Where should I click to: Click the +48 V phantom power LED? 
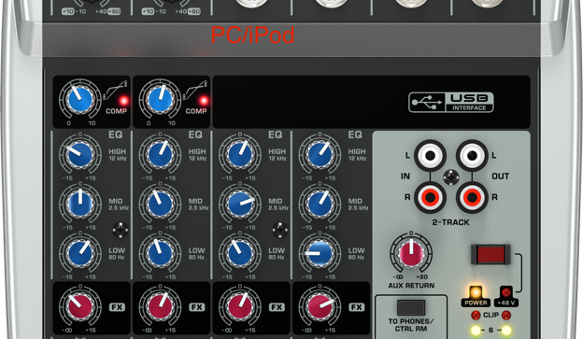[x=506, y=292]
